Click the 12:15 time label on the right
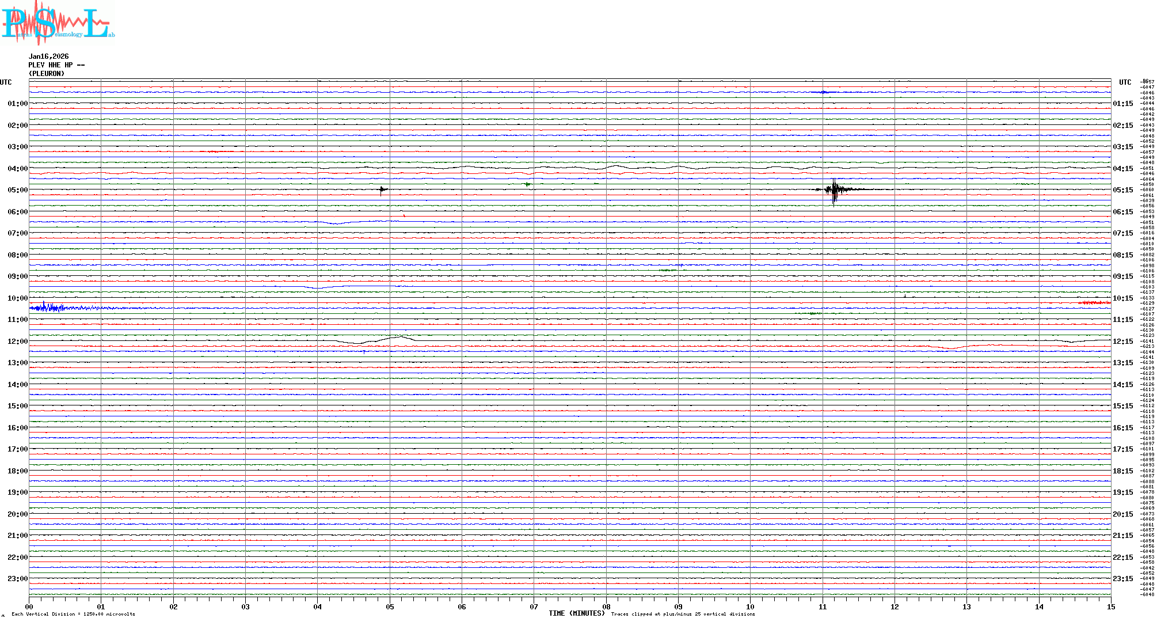The height and width of the screenshot is (622, 1157). pos(1122,342)
